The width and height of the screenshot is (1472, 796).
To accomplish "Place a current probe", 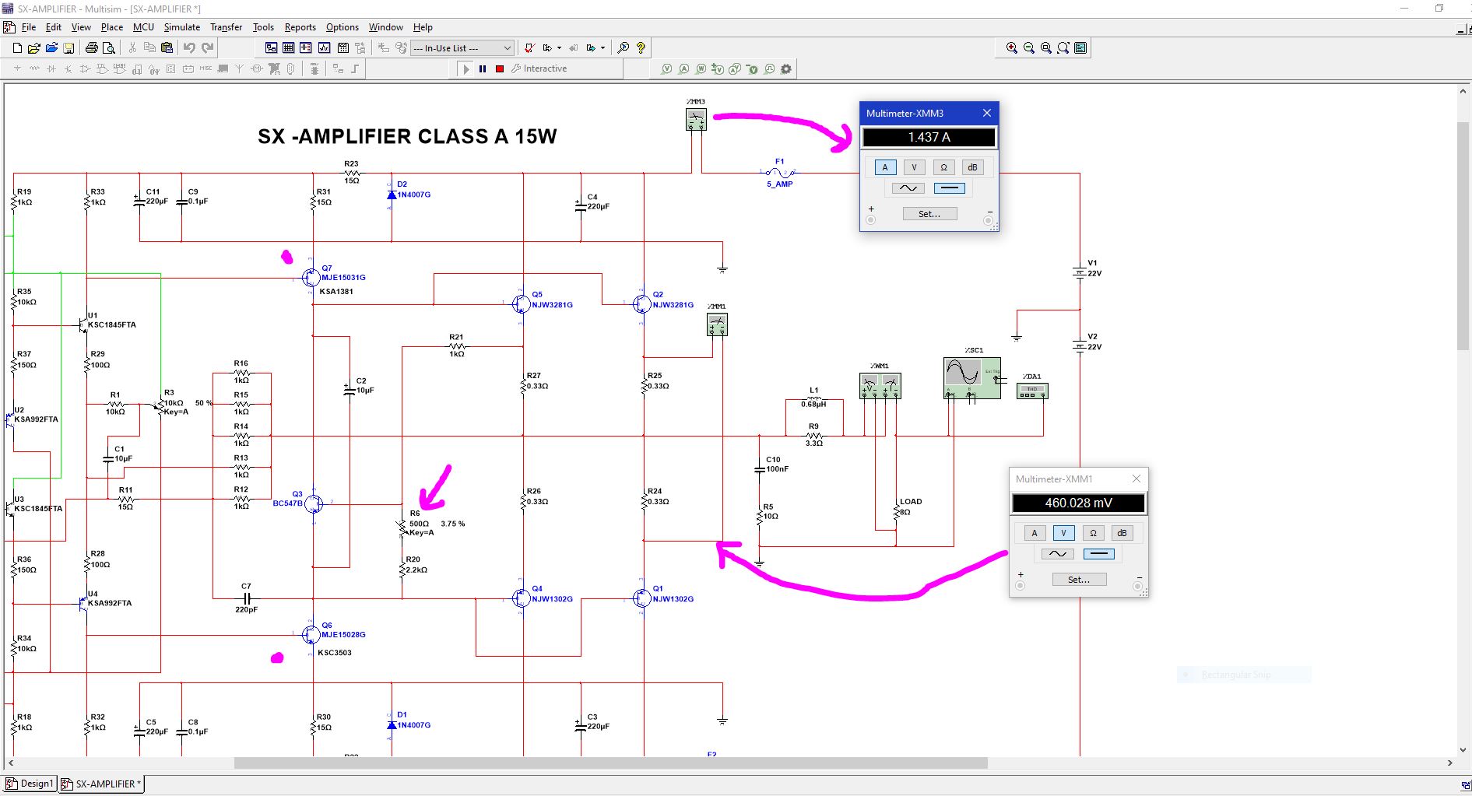I will pos(684,69).
